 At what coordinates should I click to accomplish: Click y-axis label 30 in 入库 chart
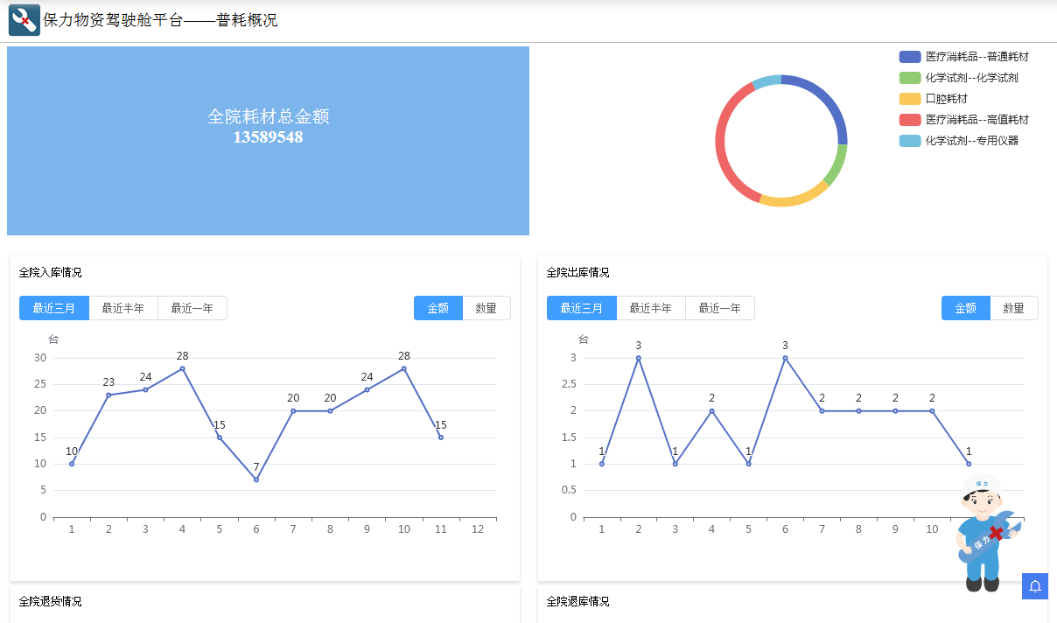(x=40, y=358)
